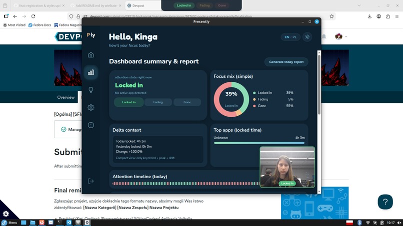Click Bluetooth icon in system tray

[359, 223]
